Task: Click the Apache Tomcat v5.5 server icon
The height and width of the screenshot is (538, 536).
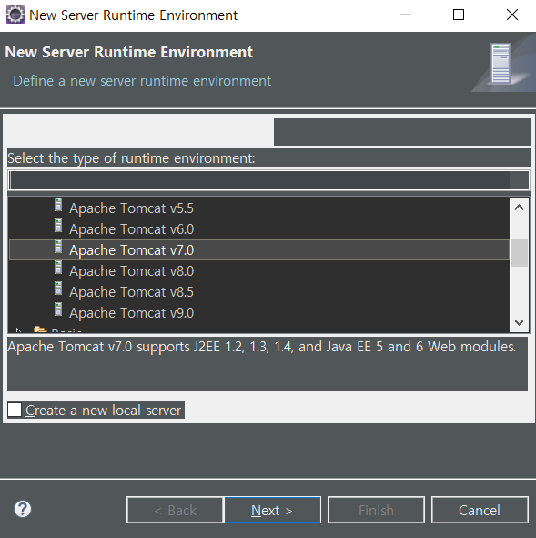Action: click(x=58, y=205)
